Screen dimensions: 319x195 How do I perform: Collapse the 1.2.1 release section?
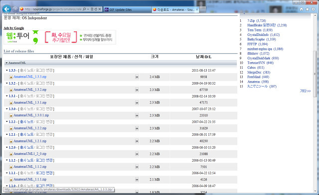tap(6, 134)
